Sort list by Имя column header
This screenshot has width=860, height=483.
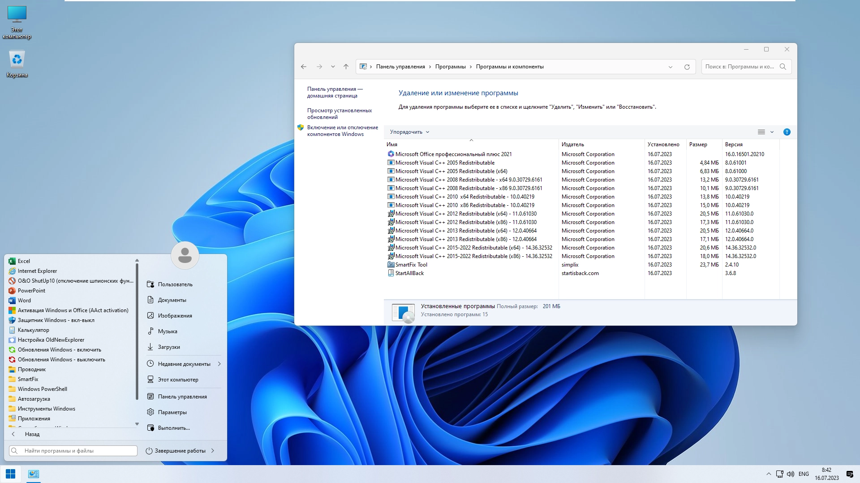click(471, 144)
